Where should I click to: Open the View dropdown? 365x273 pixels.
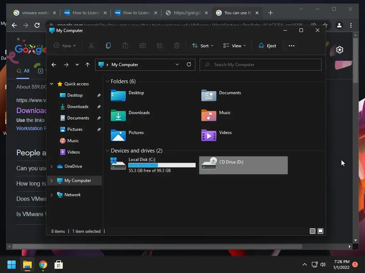235,46
